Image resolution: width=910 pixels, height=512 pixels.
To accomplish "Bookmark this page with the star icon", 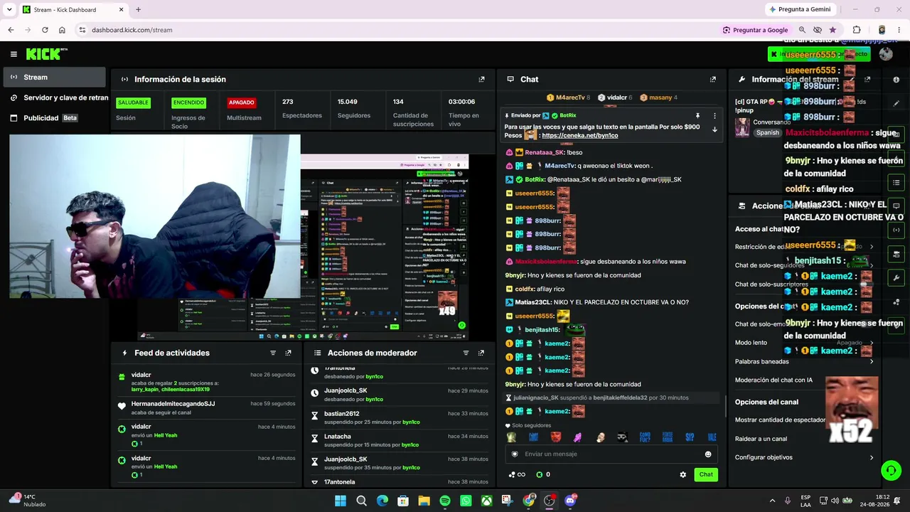I will pyautogui.click(x=833, y=30).
